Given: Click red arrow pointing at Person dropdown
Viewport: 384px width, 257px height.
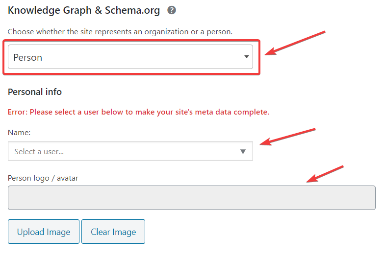Looking at the screenshot, I should [x=294, y=43].
